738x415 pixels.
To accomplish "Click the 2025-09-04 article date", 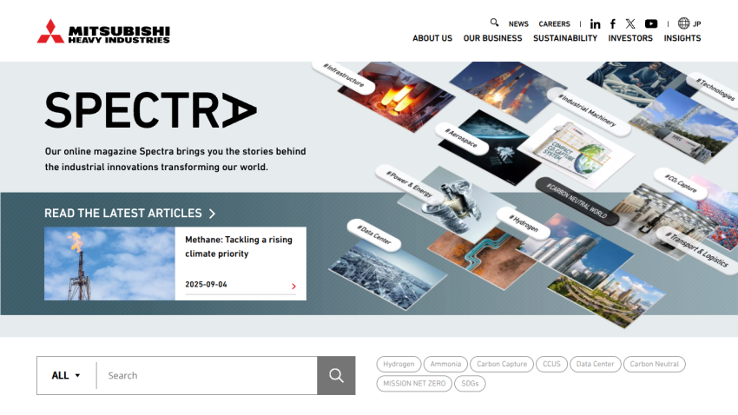I will point(206,285).
